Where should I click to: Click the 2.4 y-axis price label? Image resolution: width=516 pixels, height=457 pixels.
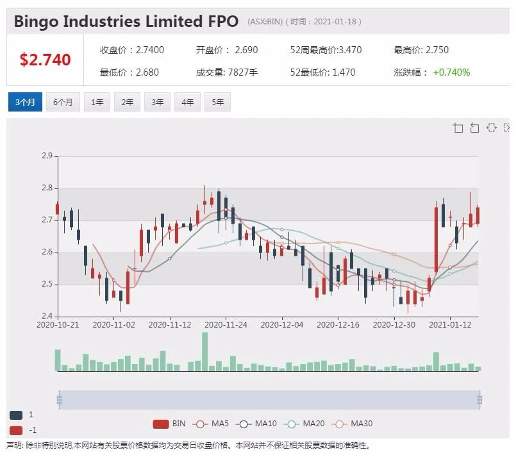(47, 316)
